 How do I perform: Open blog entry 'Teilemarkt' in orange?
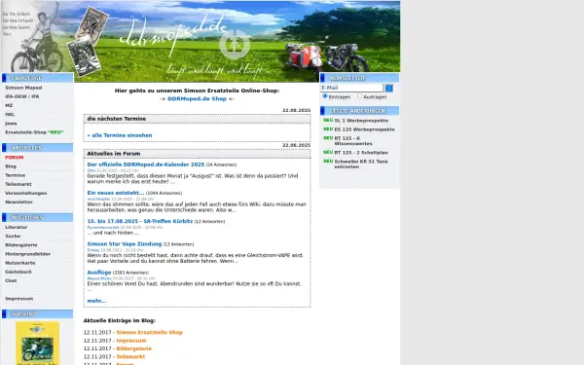click(130, 357)
